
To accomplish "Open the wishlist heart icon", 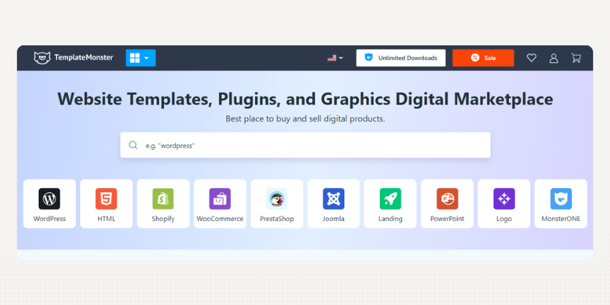I will pos(532,58).
